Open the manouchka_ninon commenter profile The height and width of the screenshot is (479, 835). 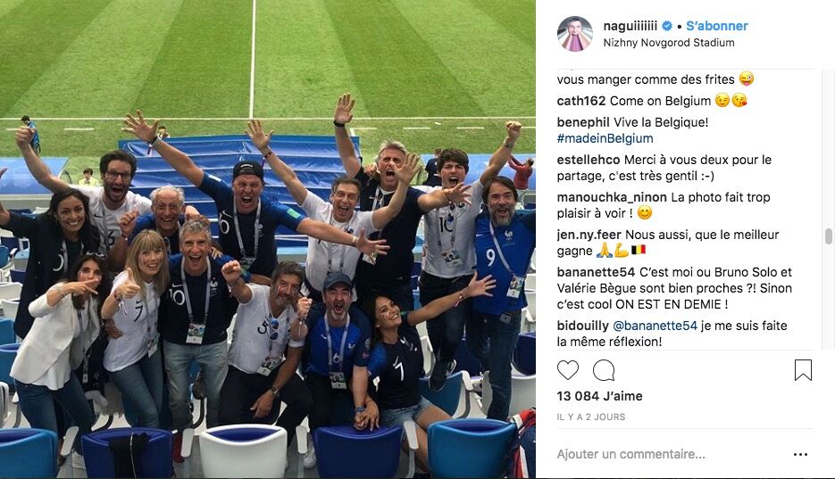click(612, 197)
